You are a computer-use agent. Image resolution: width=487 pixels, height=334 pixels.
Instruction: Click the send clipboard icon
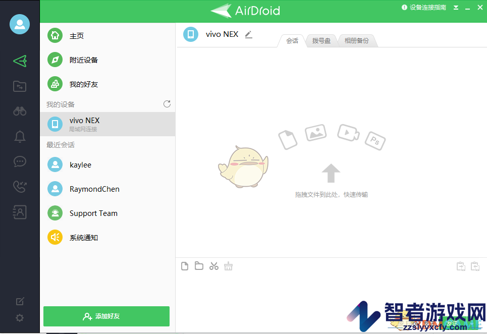(461, 266)
